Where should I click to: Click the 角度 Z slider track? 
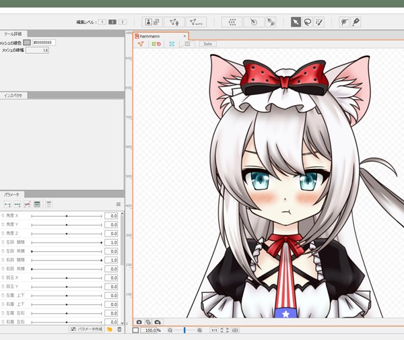(67, 234)
